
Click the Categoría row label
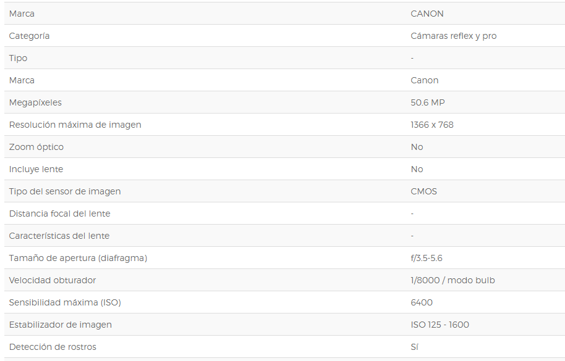(29, 36)
